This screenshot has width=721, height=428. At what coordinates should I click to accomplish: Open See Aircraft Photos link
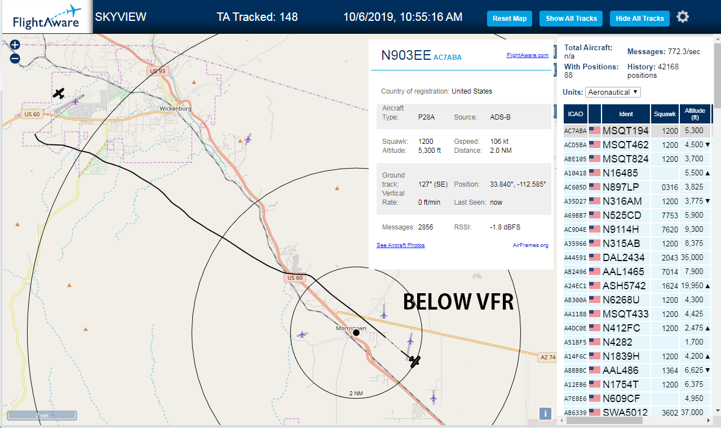400,245
